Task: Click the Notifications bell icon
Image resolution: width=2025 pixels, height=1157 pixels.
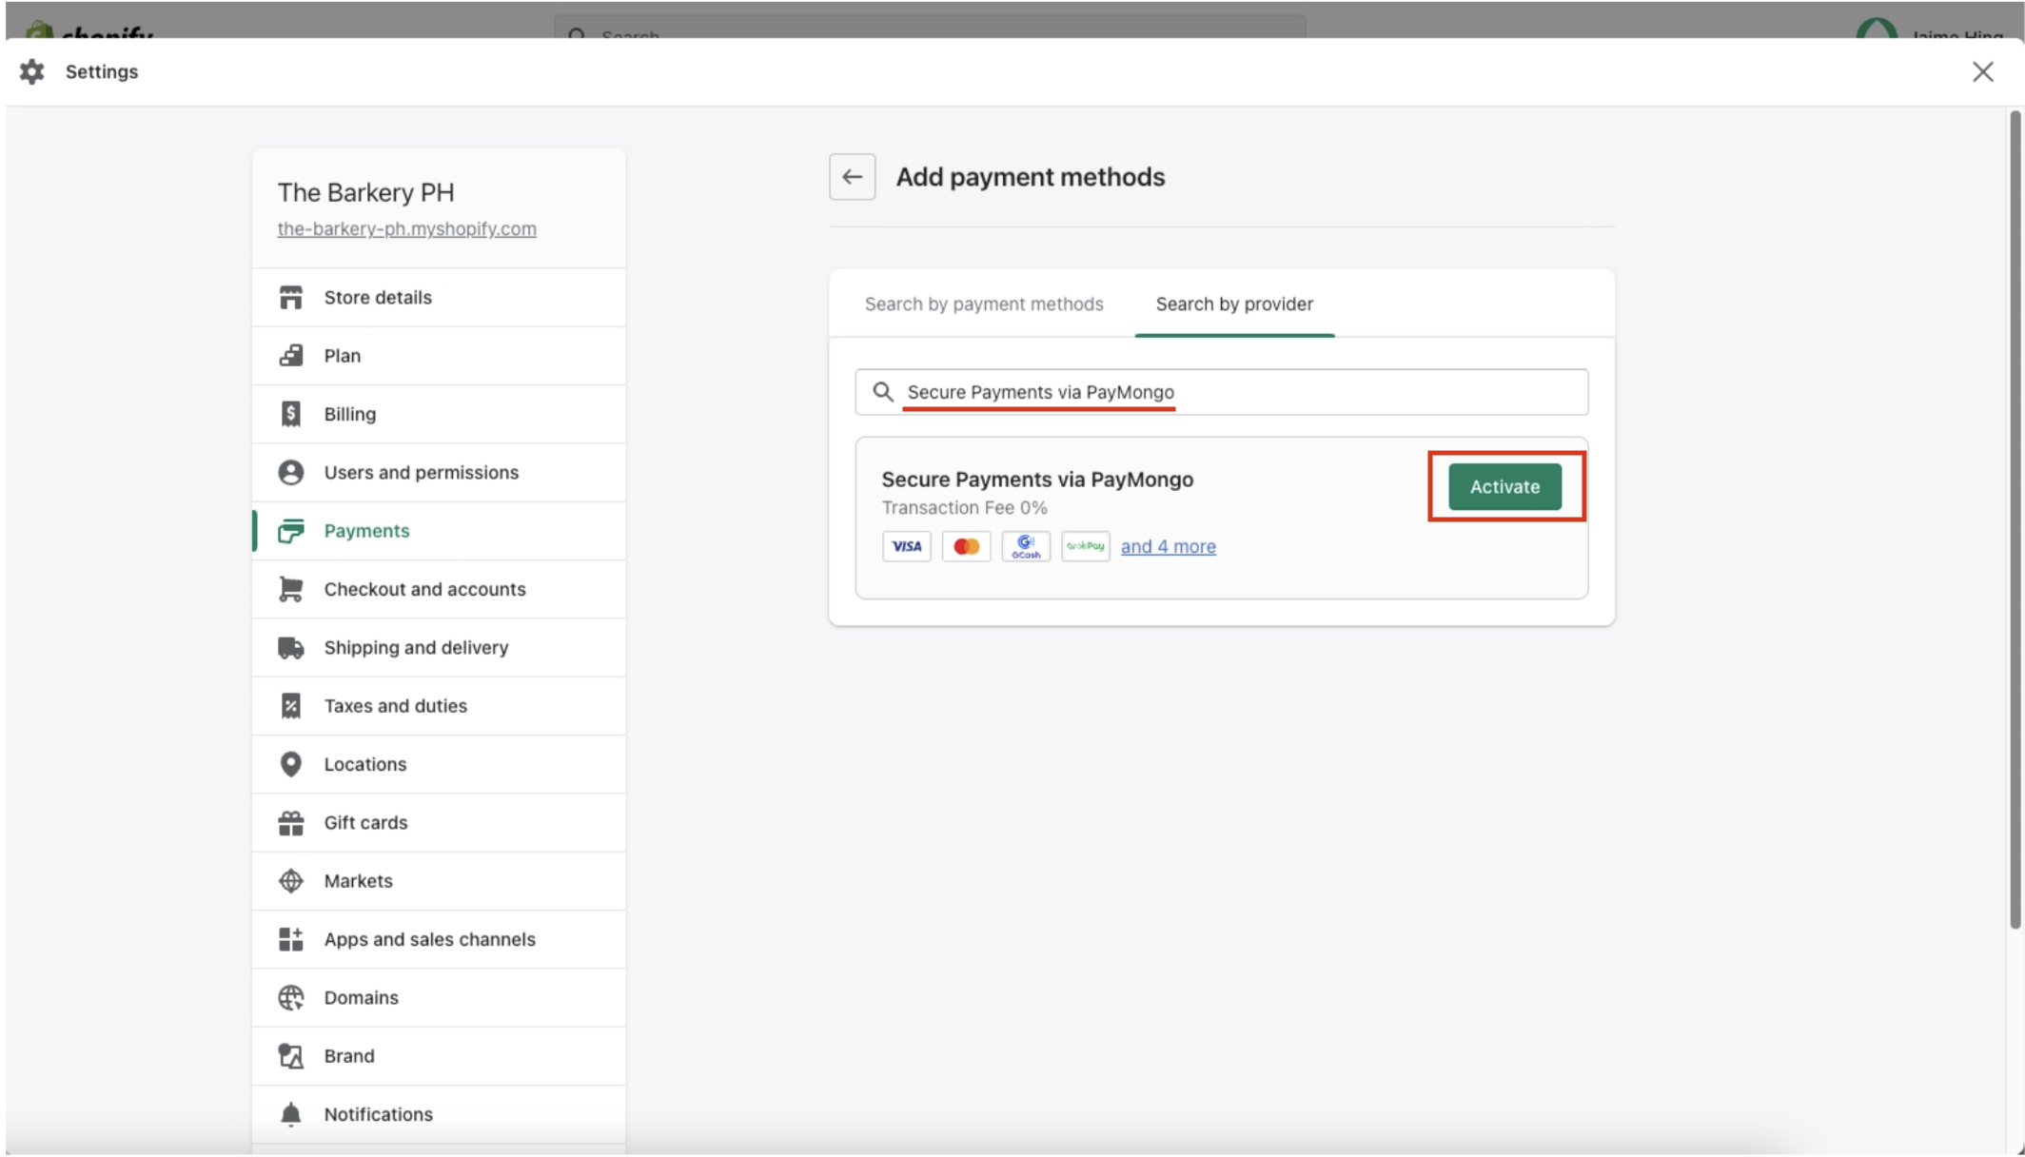Action: 290,1114
